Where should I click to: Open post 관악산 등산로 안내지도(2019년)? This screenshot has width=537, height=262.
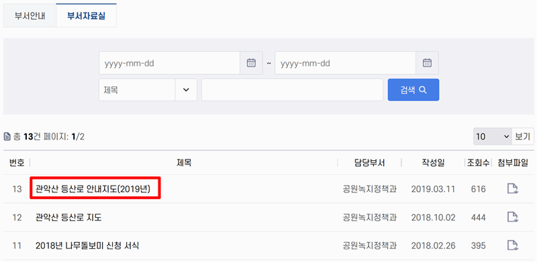click(93, 189)
